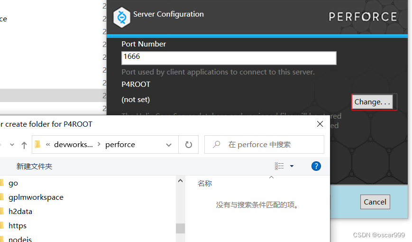Open recent locations dropdown chevron

pyautogui.click(x=12, y=145)
